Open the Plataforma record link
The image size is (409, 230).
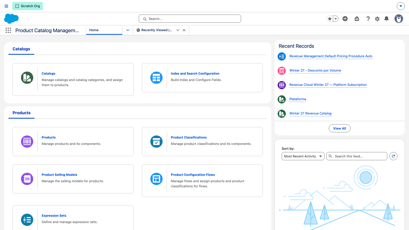(298, 99)
